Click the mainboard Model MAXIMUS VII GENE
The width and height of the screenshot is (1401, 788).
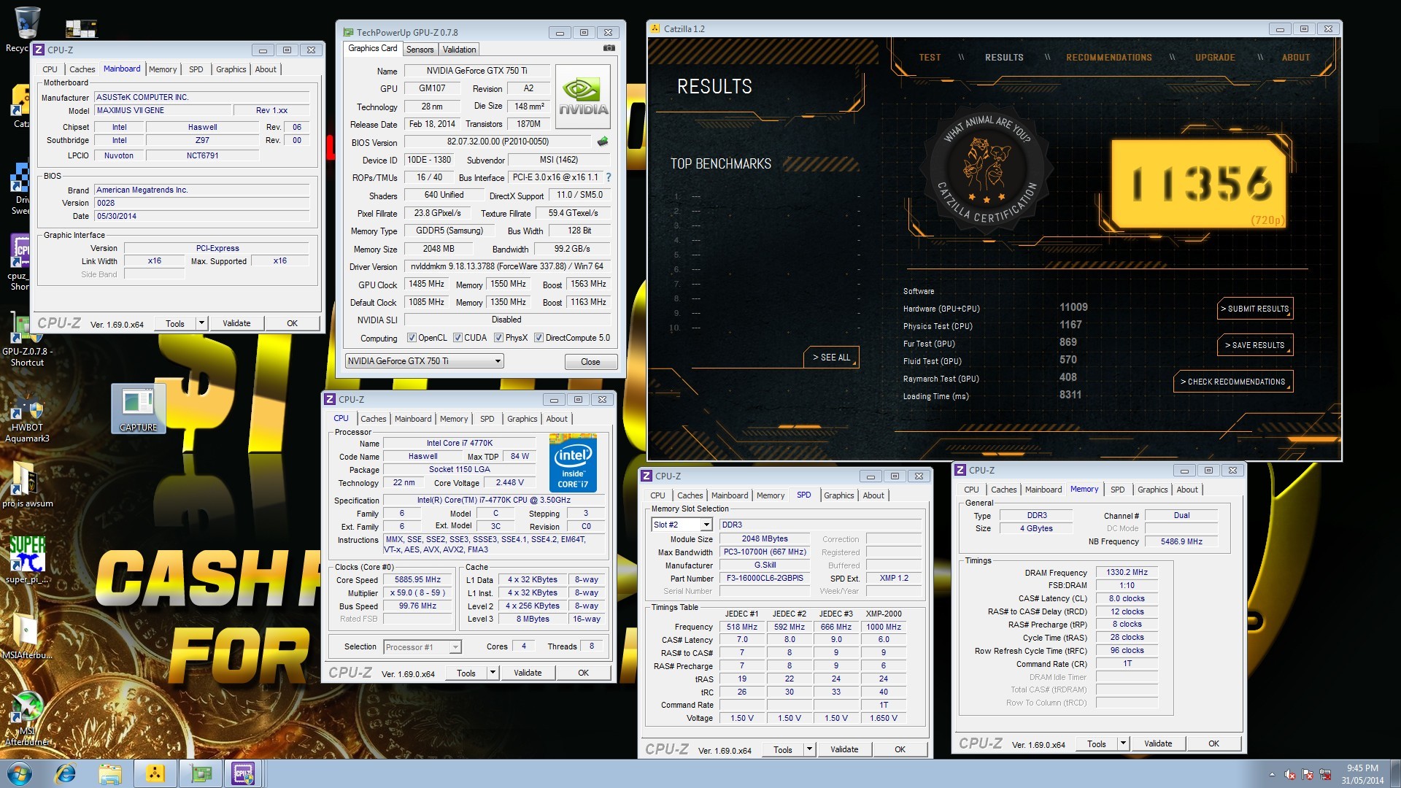pyautogui.click(x=163, y=110)
